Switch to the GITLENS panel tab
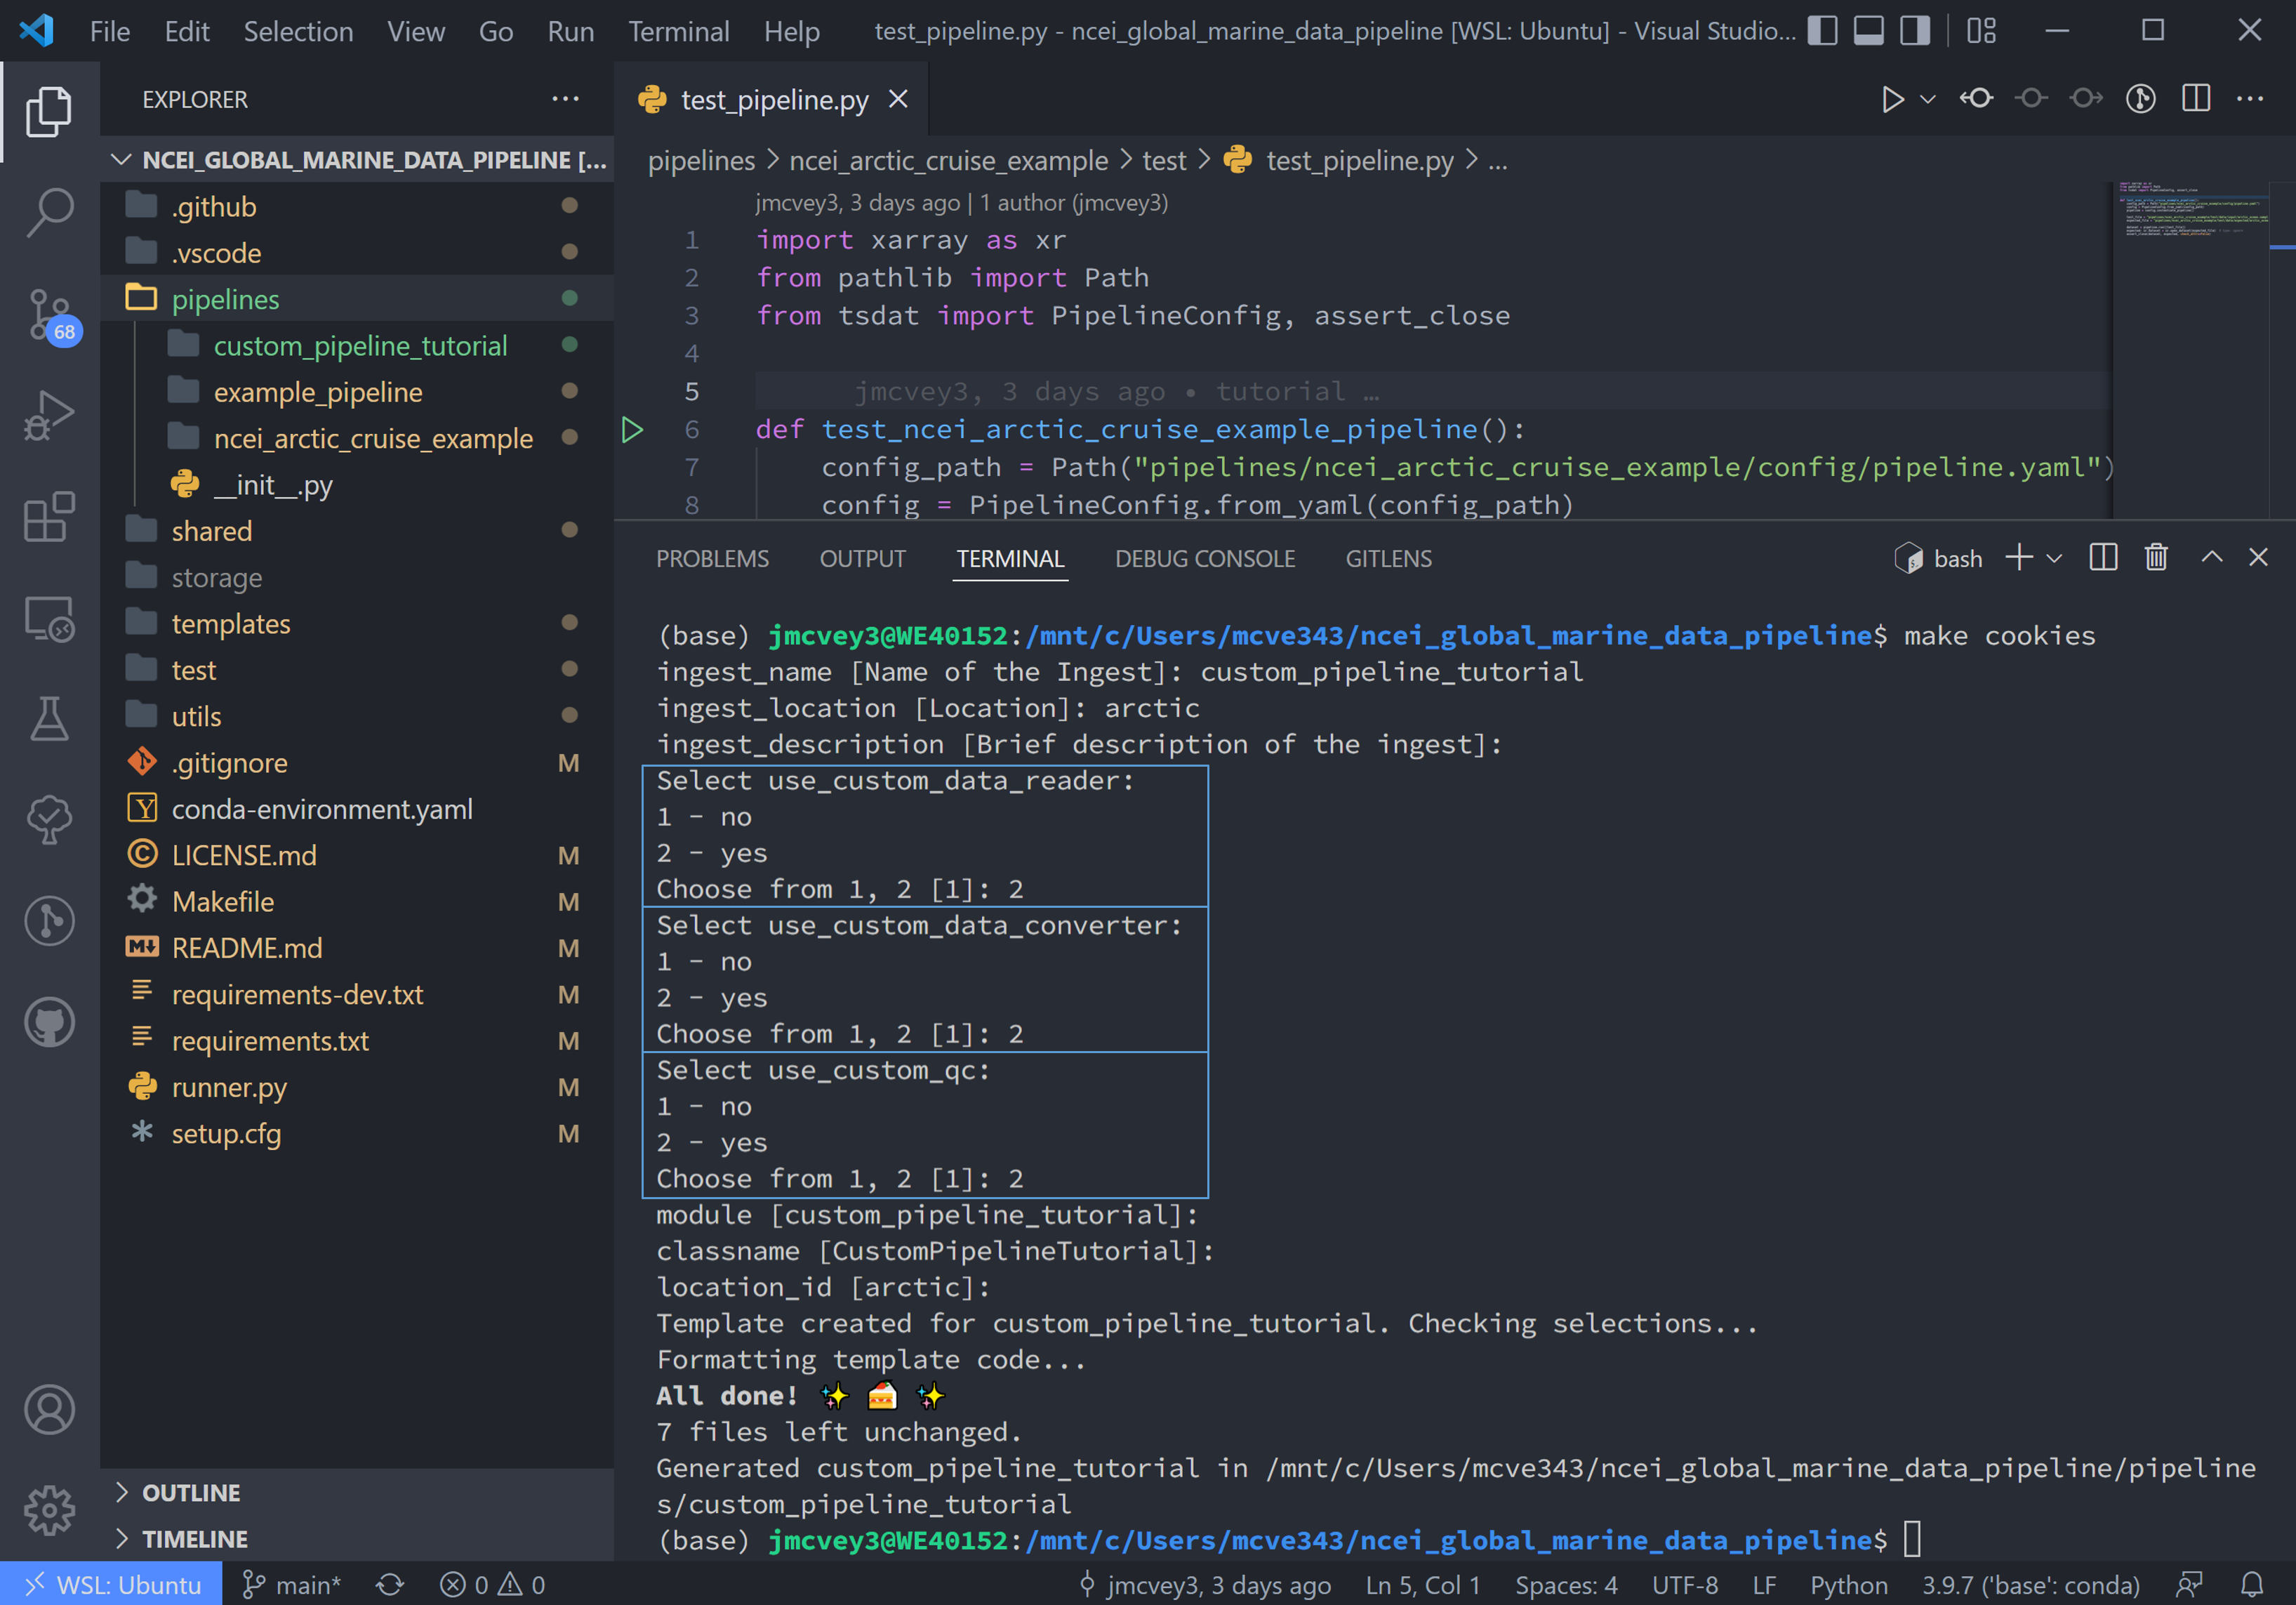The width and height of the screenshot is (2296, 1605). click(x=1388, y=558)
